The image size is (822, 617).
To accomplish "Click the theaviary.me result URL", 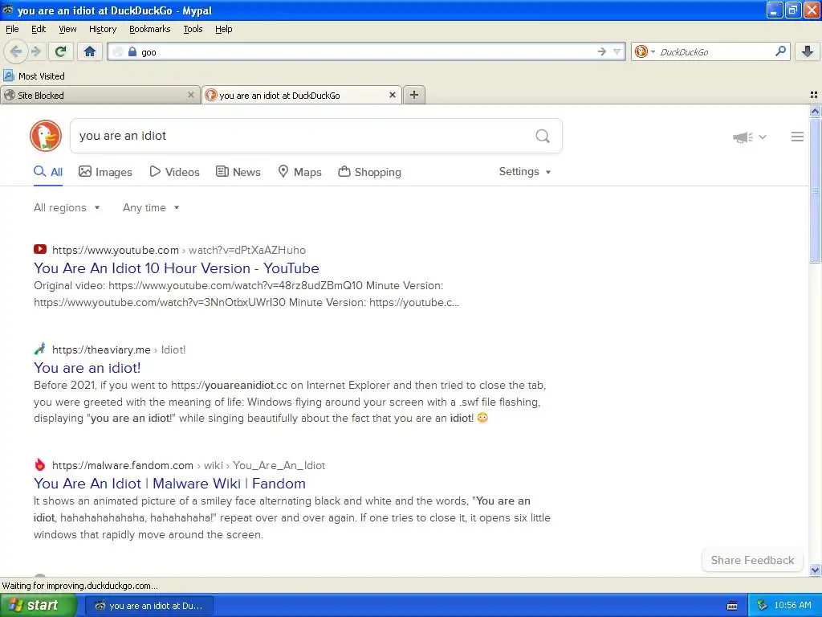I will [x=119, y=350].
